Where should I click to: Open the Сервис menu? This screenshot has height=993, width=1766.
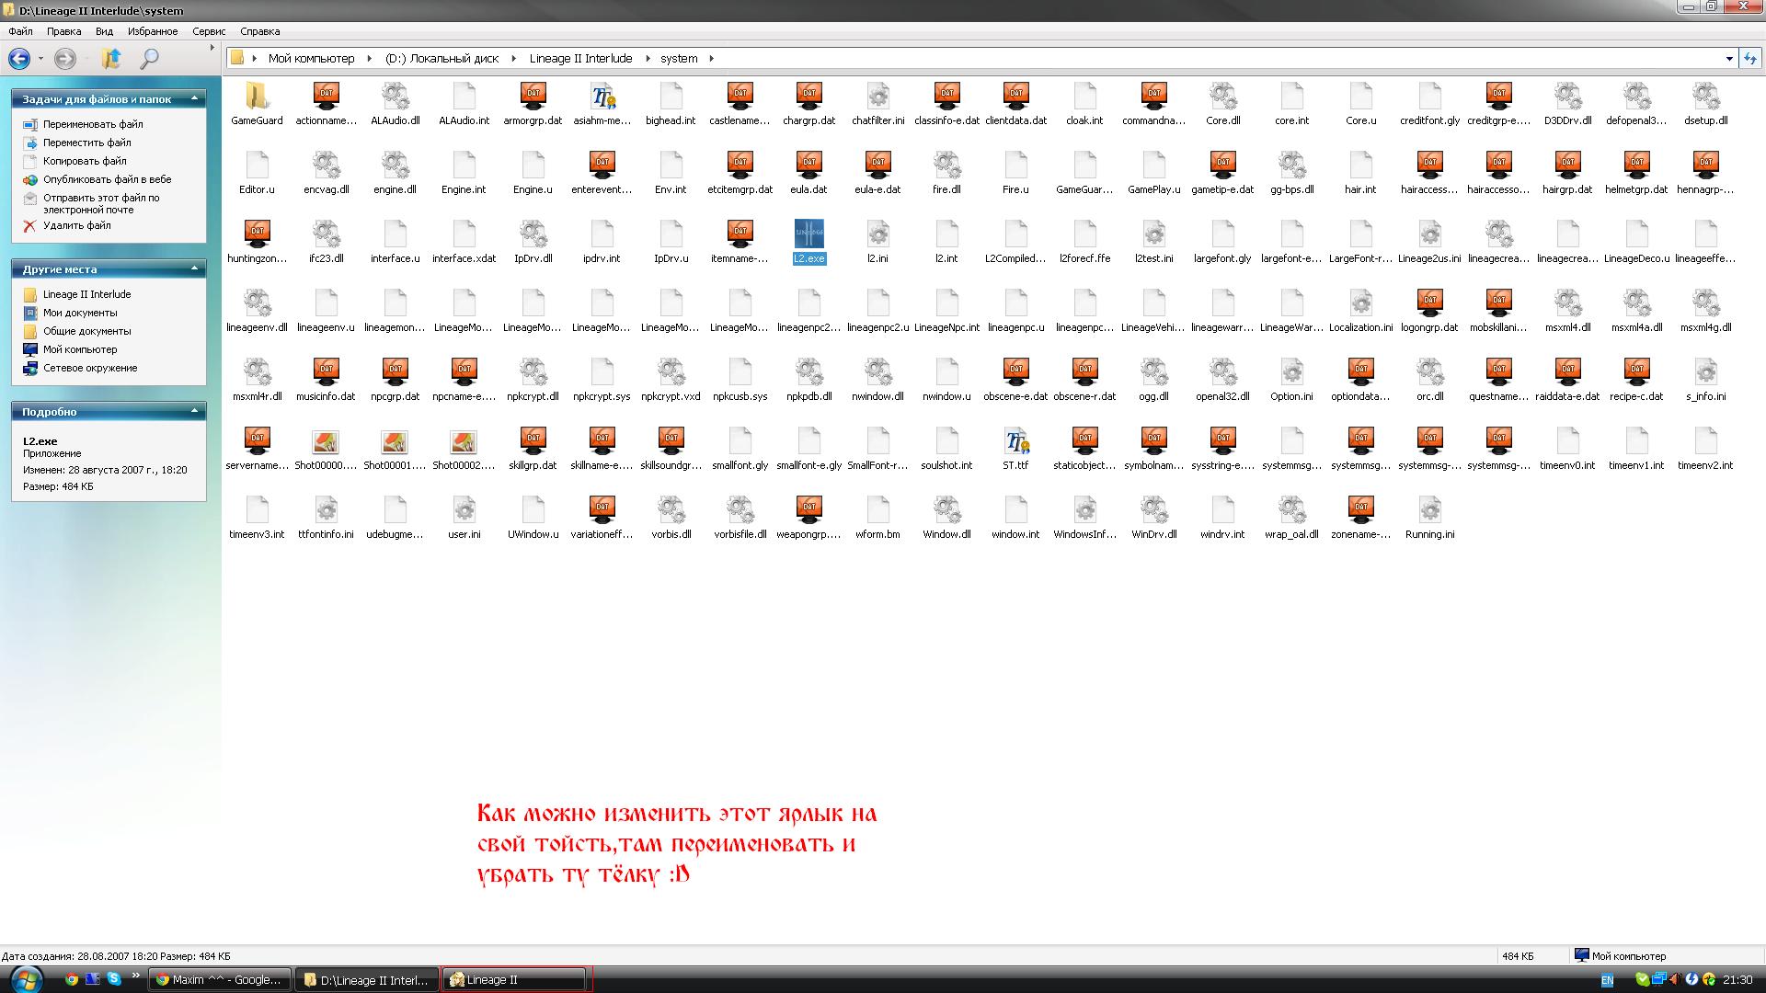tap(209, 31)
